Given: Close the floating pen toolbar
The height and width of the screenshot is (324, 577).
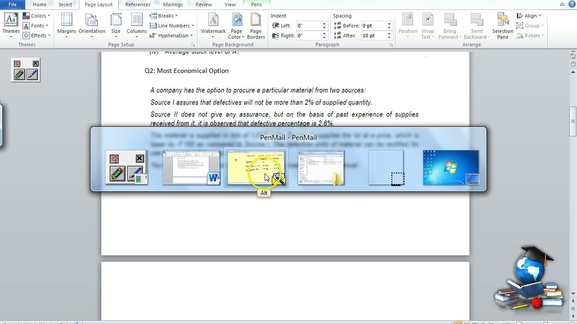Looking at the screenshot, I should (36, 63).
